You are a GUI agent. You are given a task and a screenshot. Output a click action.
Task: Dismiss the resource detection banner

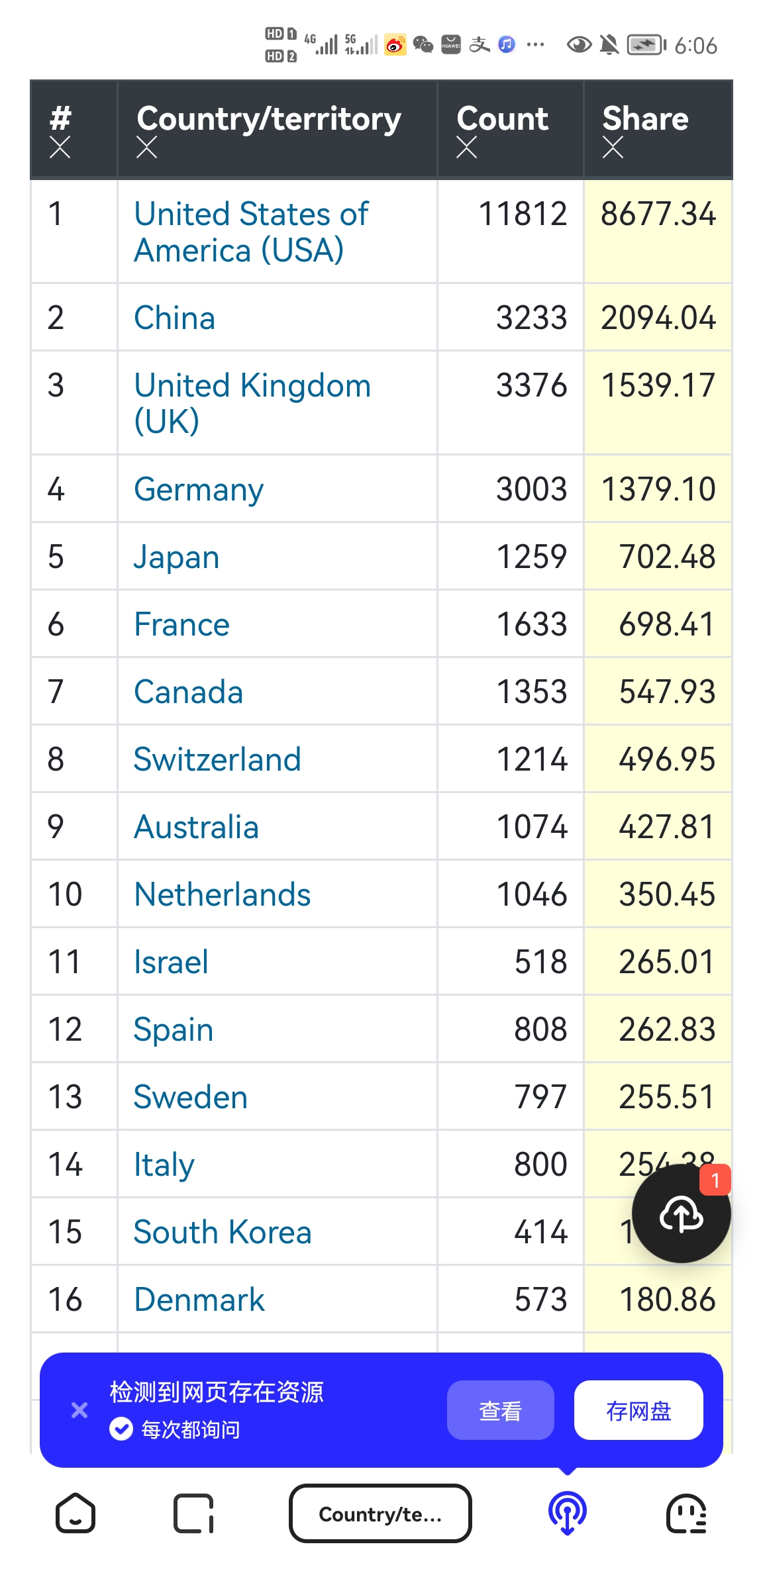(79, 1410)
